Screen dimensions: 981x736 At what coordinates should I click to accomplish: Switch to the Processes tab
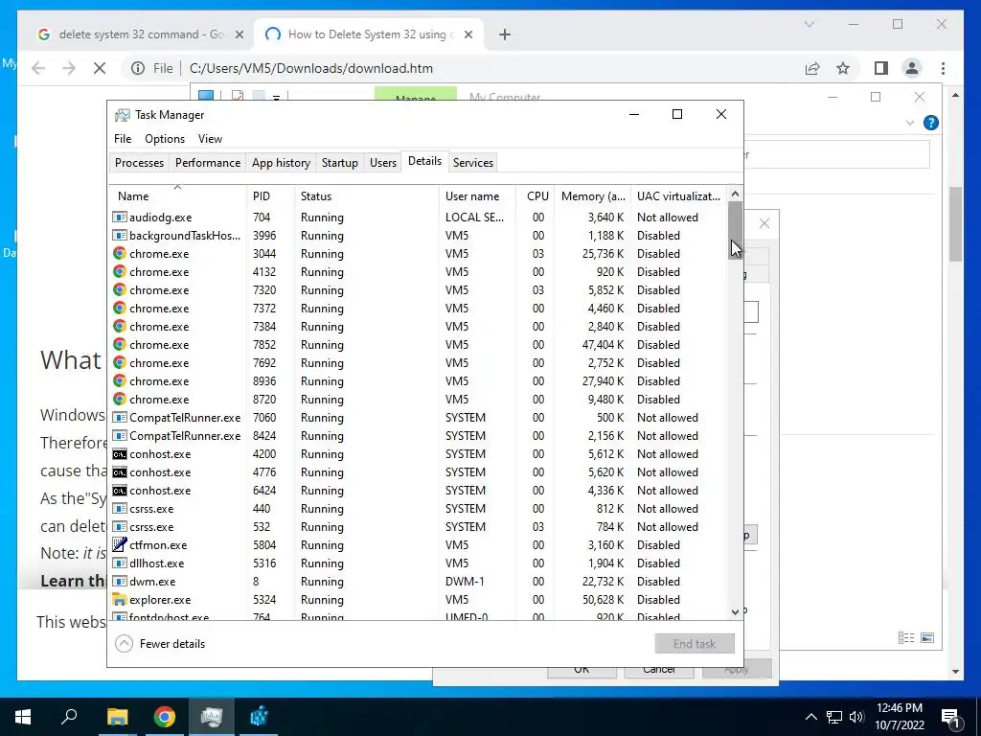pyautogui.click(x=139, y=163)
